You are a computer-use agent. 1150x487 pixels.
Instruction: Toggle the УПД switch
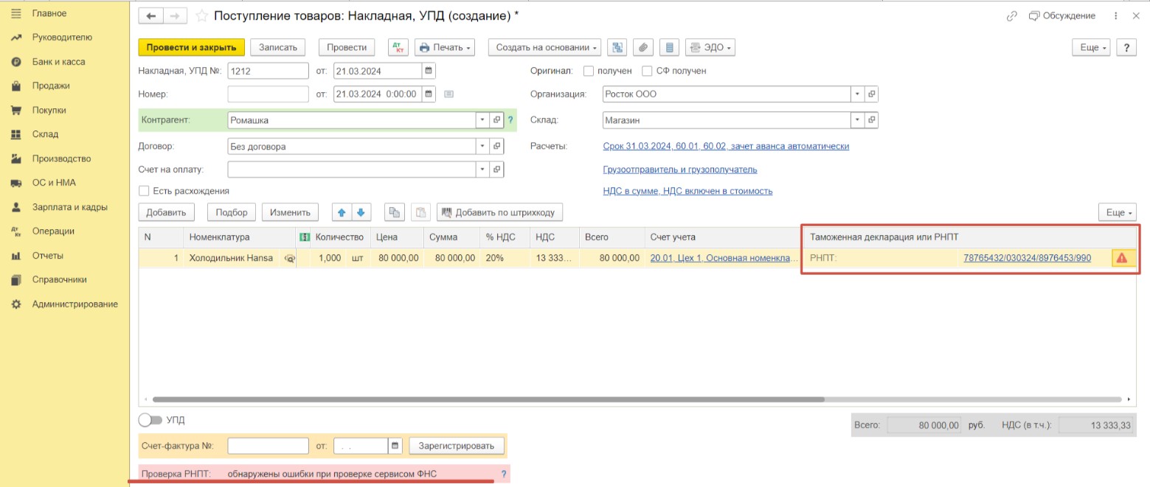150,420
